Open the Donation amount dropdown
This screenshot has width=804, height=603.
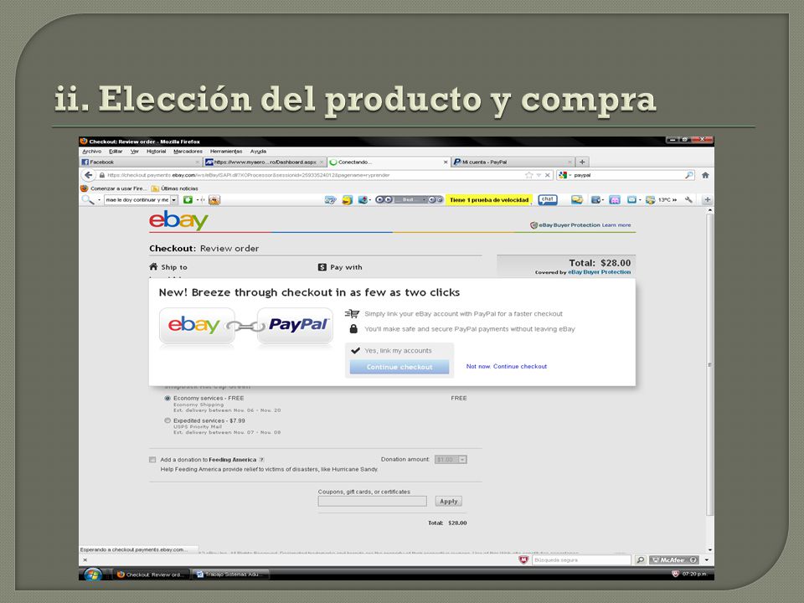[x=451, y=460]
